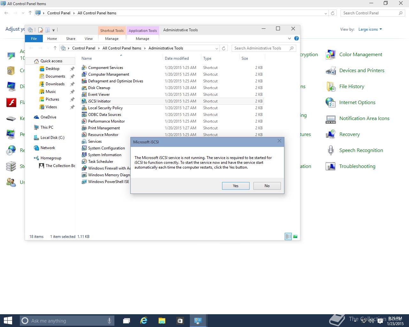Viewport: 409px width, 327px height.
Task: Select Homegroup in navigation pane
Action: point(50,158)
